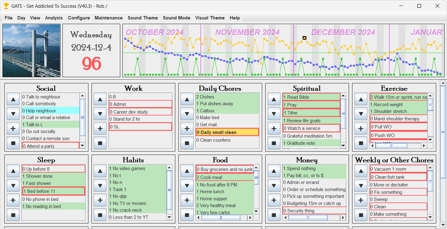Click the bridge photo thumbnail

click(32, 51)
